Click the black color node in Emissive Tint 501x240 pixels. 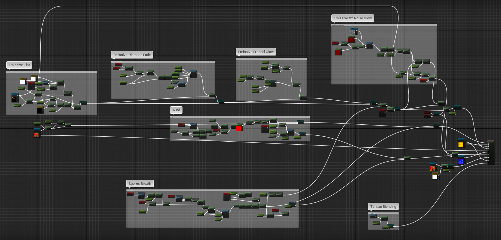point(40,110)
